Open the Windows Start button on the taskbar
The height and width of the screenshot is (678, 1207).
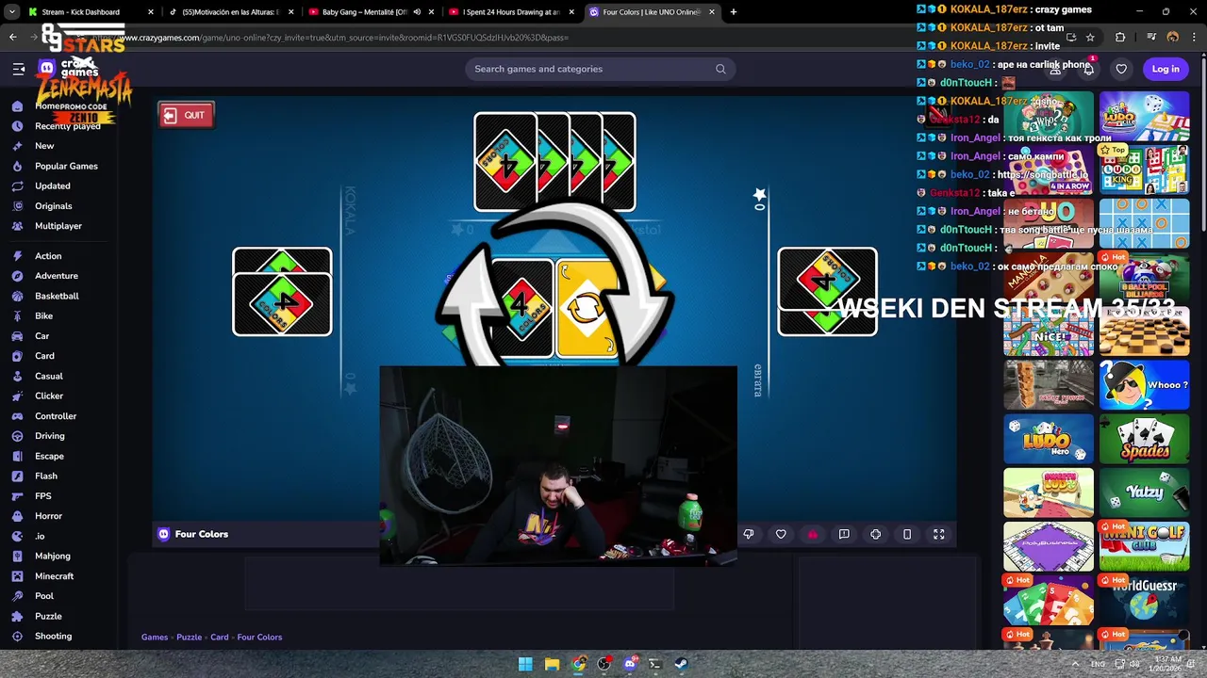pyautogui.click(x=525, y=664)
